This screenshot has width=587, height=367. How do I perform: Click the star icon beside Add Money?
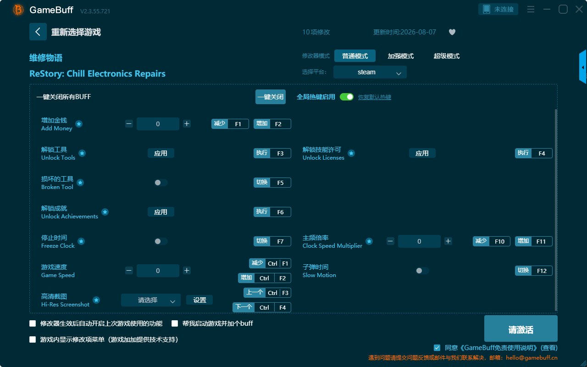[x=79, y=124]
